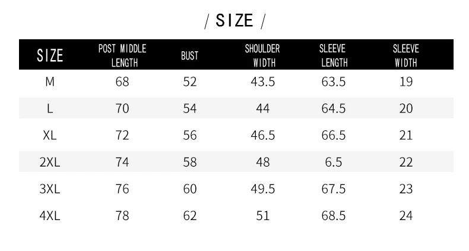Click the 2XL size row label
Image resolution: width=469 pixels, height=251 pixels.
(x=50, y=162)
